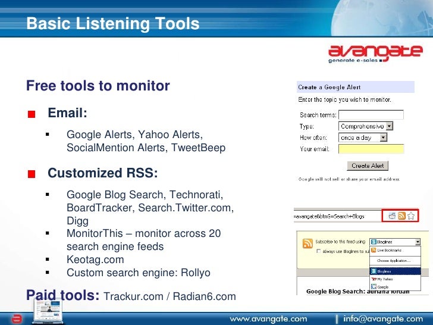
Task: Click the Google privacy note under Create Alert
Action: [349, 179]
